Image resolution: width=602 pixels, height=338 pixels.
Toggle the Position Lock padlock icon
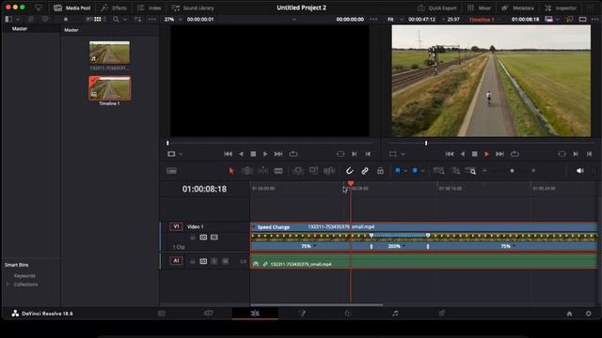point(380,171)
